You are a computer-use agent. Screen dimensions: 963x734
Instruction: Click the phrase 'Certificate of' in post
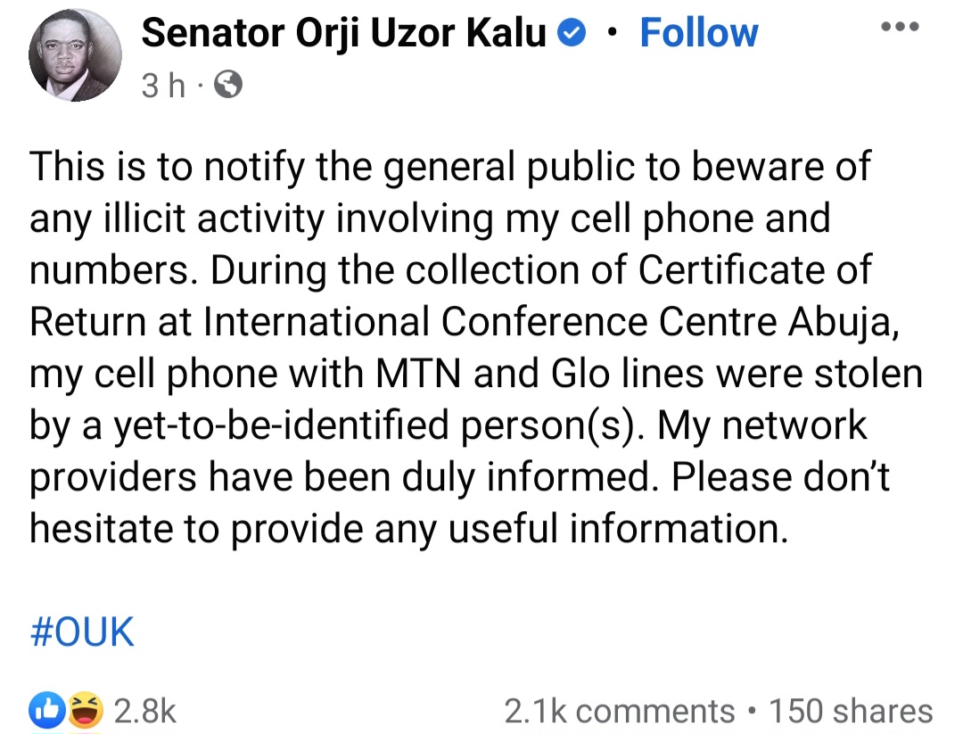point(768,270)
